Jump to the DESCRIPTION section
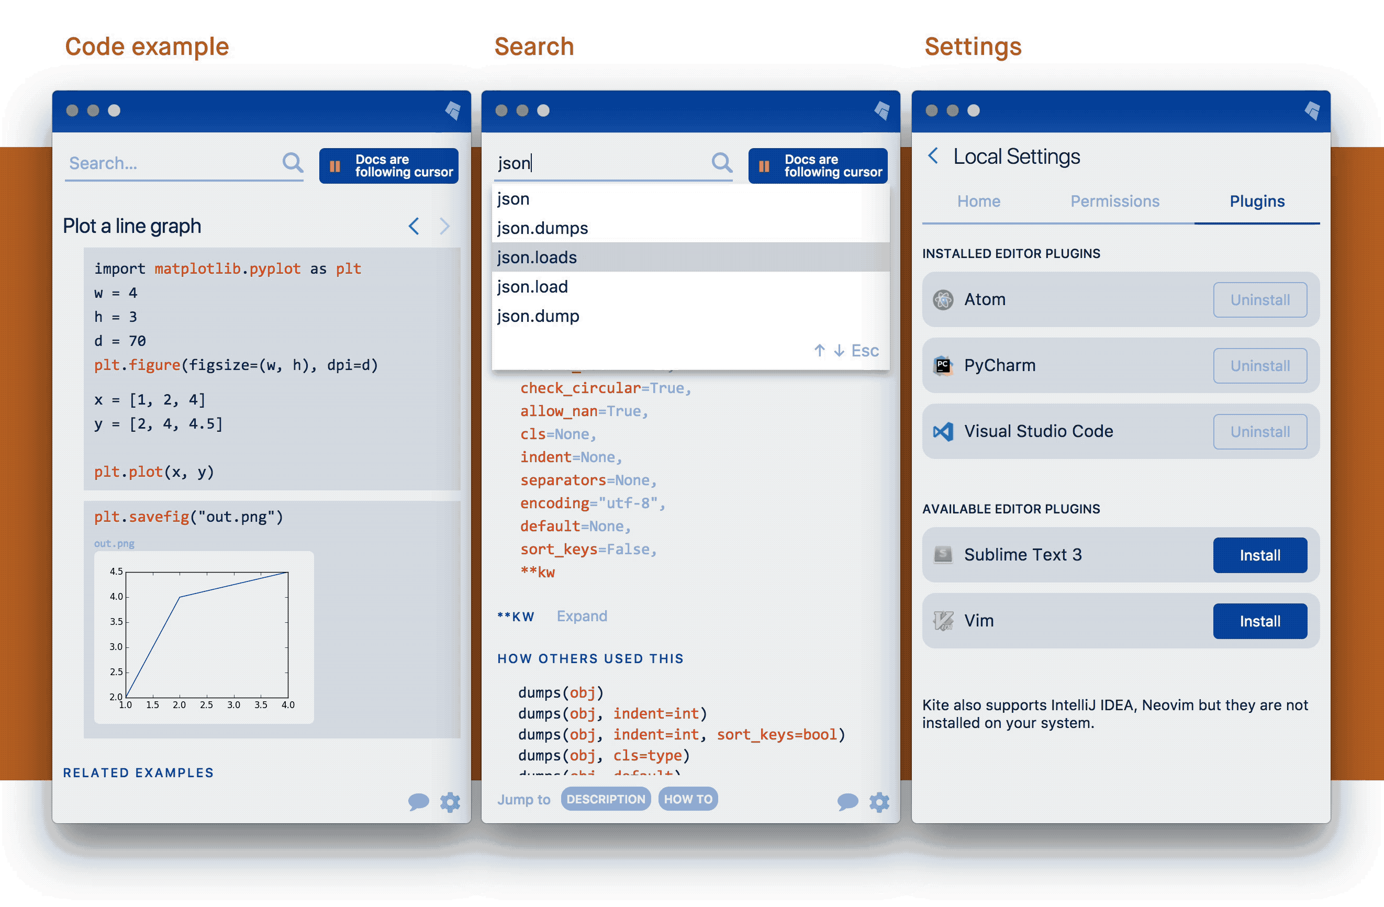The width and height of the screenshot is (1384, 907). tap(605, 799)
